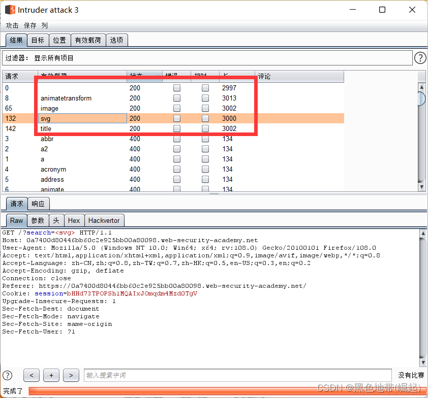This screenshot has height=398, width=428.
Task: Select the Hackvertor view tab
Action: point(104,220)
